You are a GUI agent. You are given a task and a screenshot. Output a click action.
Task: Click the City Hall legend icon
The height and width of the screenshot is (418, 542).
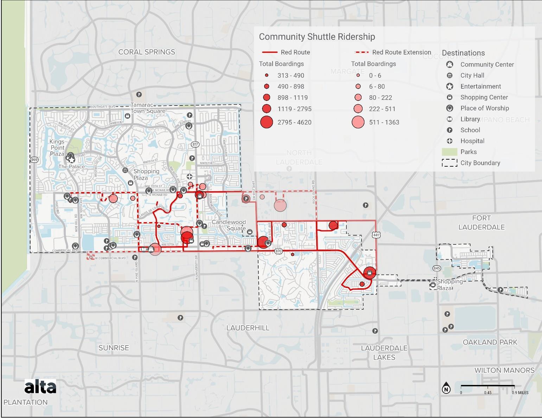[x=449, y=75]
